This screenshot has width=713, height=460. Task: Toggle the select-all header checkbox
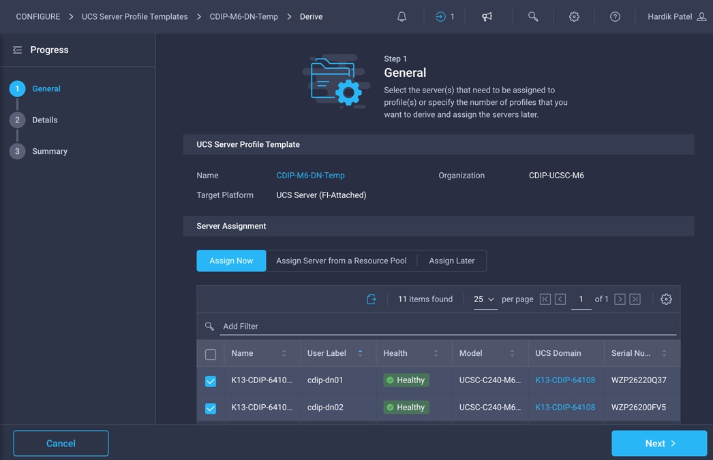point(211,355)
